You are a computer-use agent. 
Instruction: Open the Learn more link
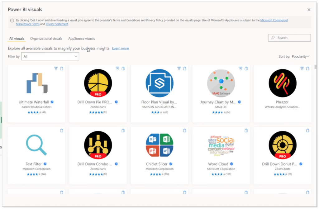tap(121, 48)
